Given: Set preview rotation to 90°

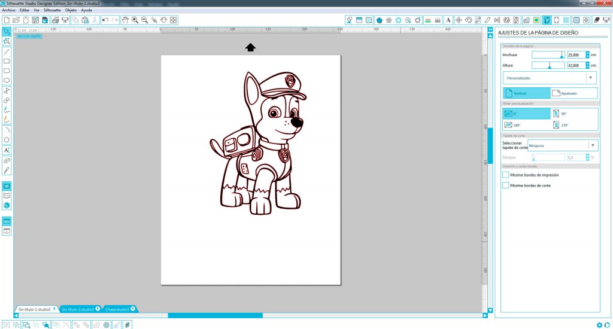Looking at the screenshot, I should tap(574, 114).
